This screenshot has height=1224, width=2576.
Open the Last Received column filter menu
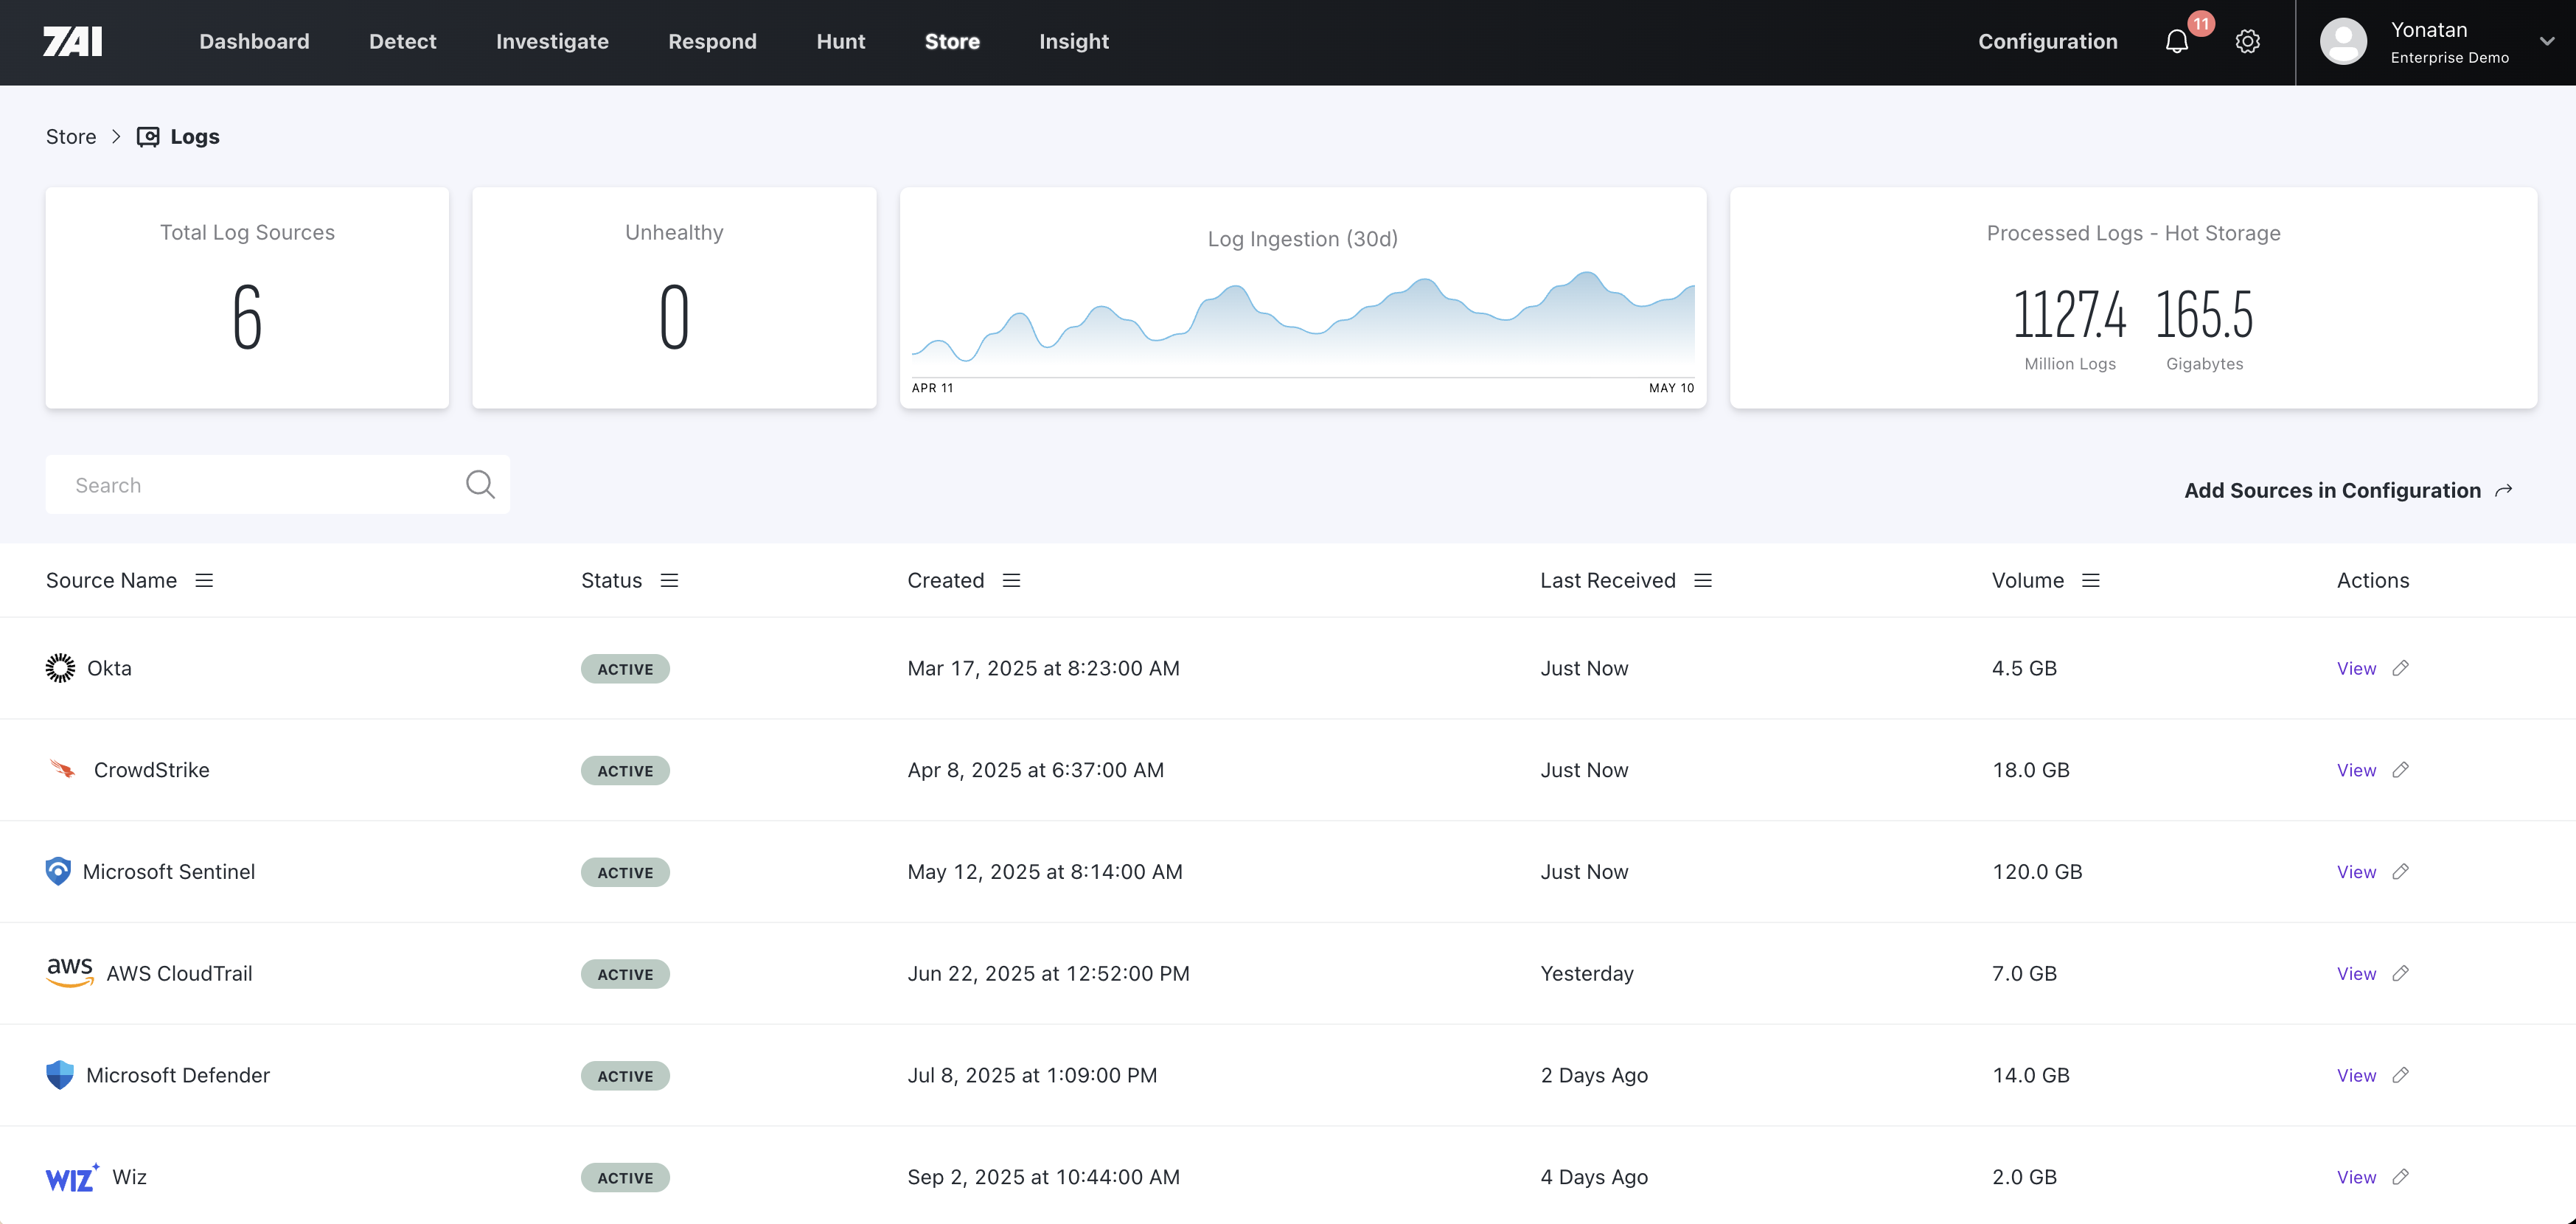click(x=1703, y=580)
